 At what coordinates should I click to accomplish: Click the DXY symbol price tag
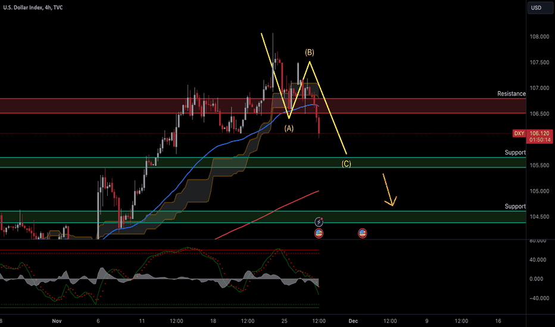pyautogui.click(x=519, y=133)
